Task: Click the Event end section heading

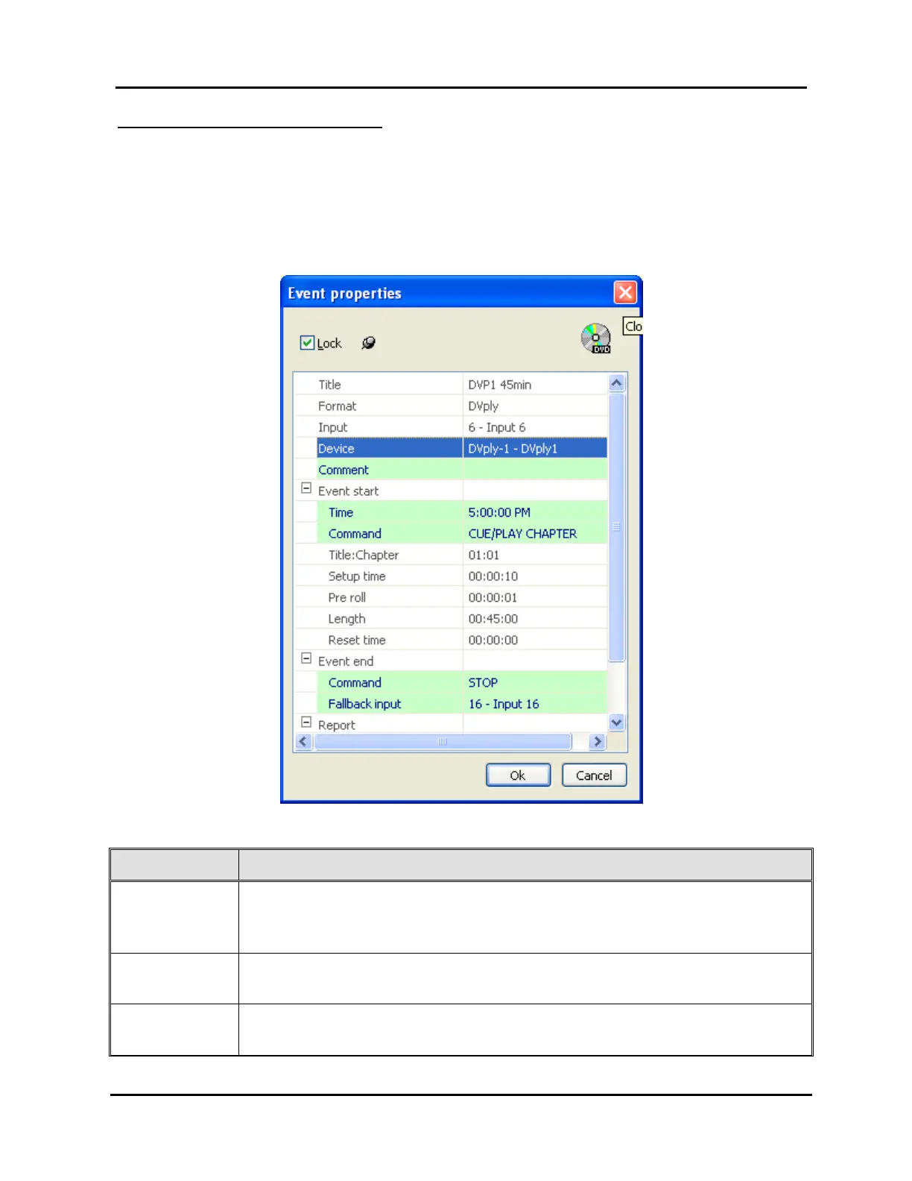Action: point(346,661)
